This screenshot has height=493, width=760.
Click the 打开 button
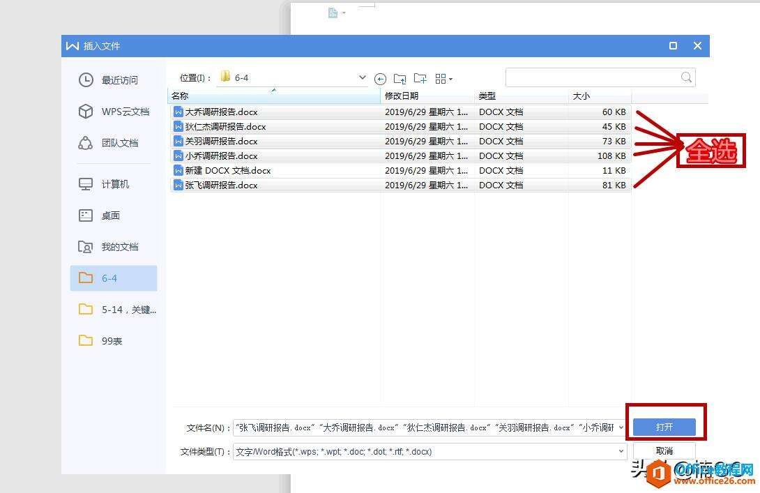(x=664, y=427)
